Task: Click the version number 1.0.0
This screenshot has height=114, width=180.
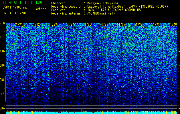Action: [x=39, y=3]
